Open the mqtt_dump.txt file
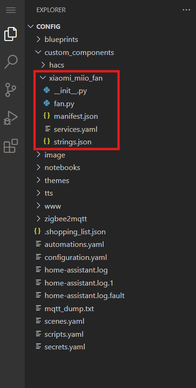Image resolution: width=196 pixels, height=388 pixels. coord(69,309)
